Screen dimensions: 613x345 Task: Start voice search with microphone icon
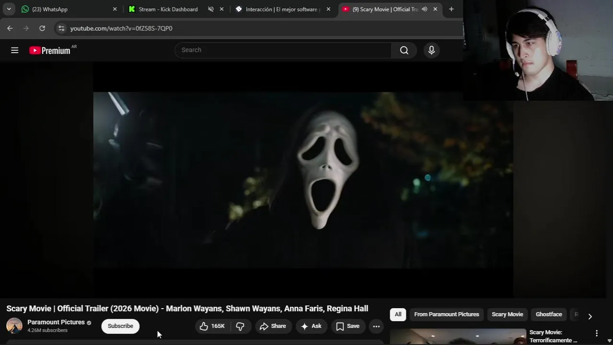coord(432,50)
